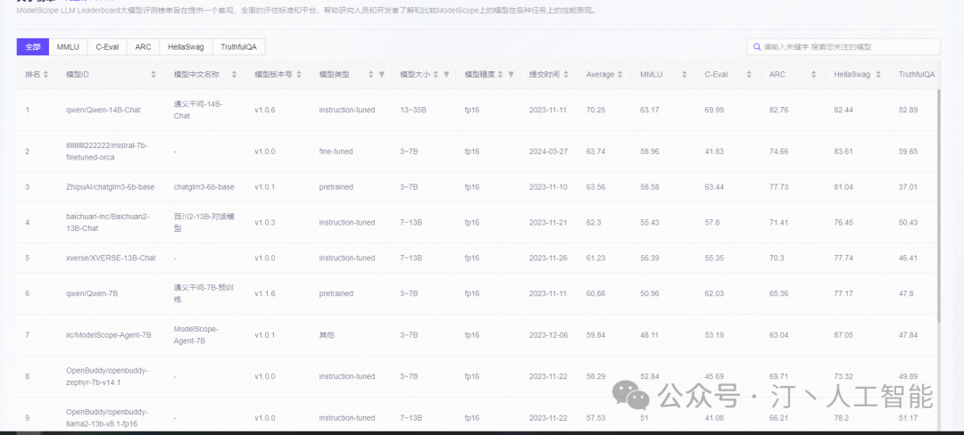Open filter funnel for 模型精度 column
Image resolution: width=964 pixels, height=435 pixels.
pyautogui.click(x=511, y=74)
